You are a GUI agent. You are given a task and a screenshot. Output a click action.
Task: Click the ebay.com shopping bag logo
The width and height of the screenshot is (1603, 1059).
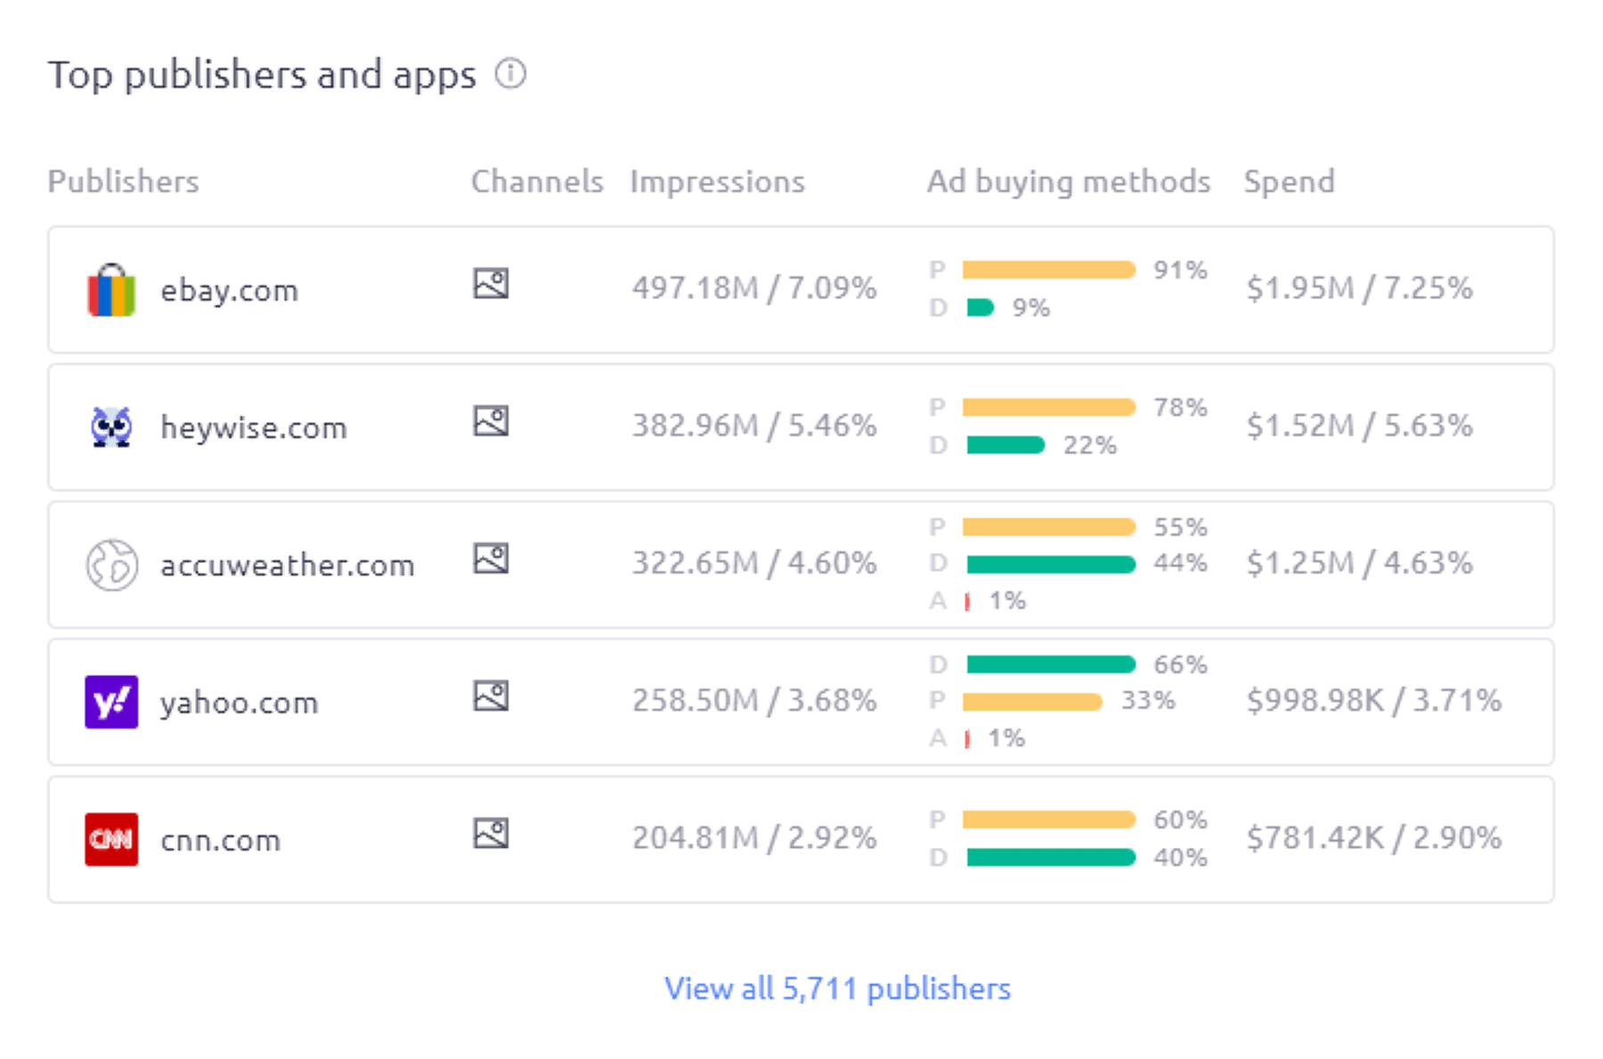coord(111,289)
